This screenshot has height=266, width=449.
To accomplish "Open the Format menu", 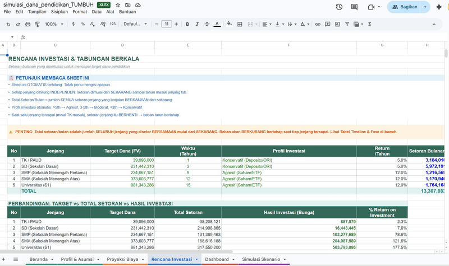I will [x=80, y=12].
